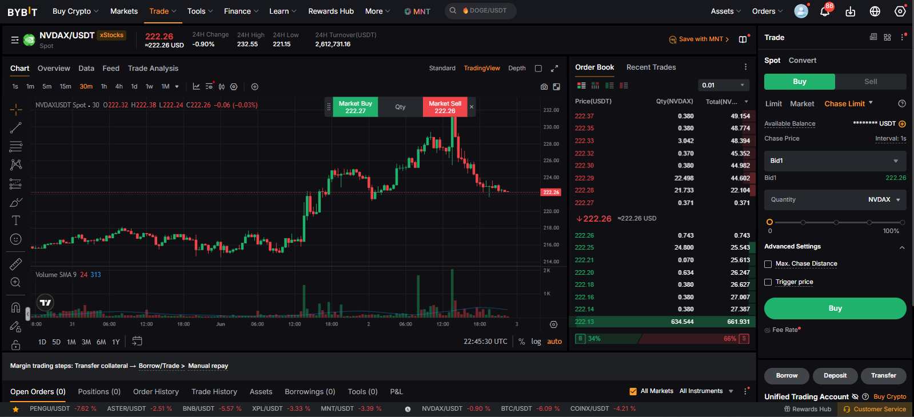Click the Market Buy 222.27 button
This screenshot has width=914, height=417.
pyautogui.click(x=355, y=107)
